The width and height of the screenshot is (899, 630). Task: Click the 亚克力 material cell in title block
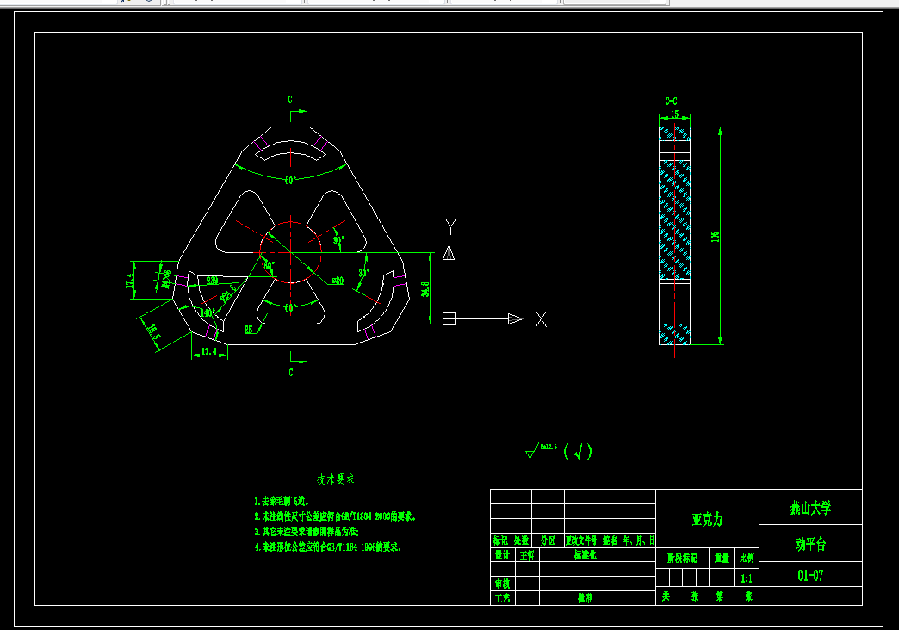click(x=708, y=519)
